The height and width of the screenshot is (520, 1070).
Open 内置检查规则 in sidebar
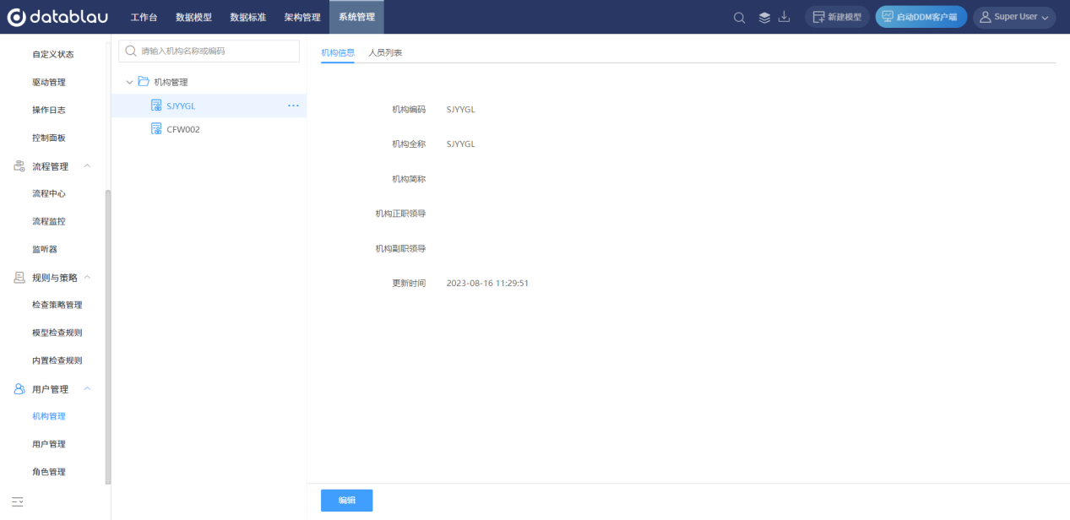click(x=57, y=360)
